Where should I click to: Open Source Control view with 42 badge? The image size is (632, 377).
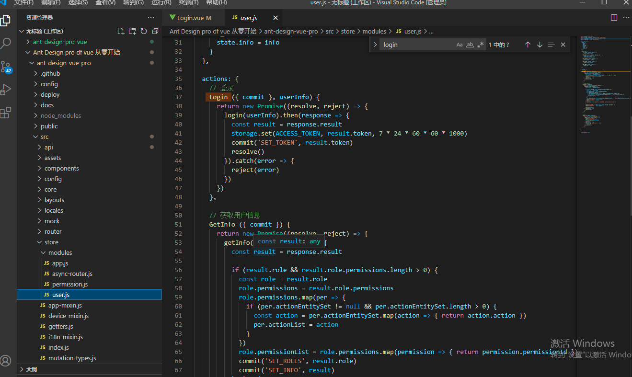tap(6, 67)
